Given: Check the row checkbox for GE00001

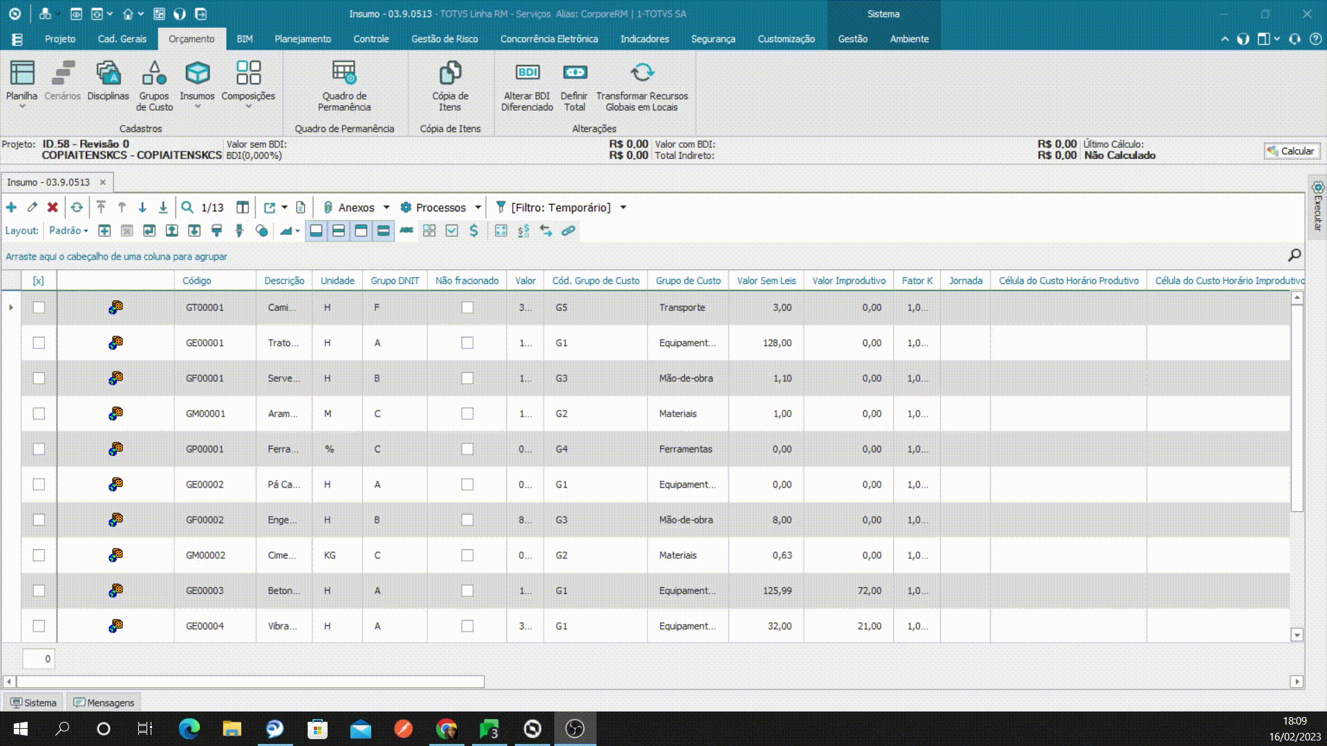Looking at the screenshot, I should pyautogui.click(x=39, y=343).
